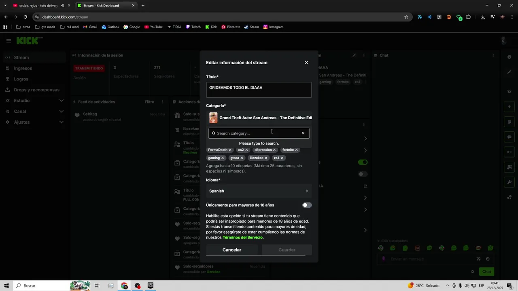Click the wrench icon in right toolbar
Screen dimensions: 518x291
510,182
